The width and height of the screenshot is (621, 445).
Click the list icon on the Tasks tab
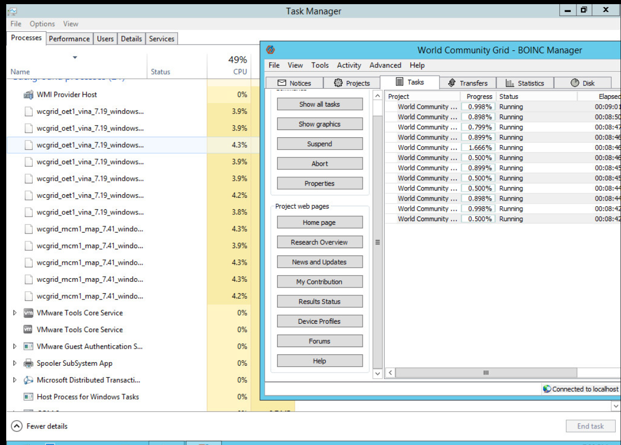(x=399, y=81)
